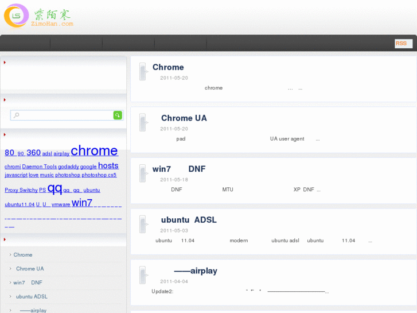Viewport: 417px width, 313px height.
Task: Select the photoshop cs5 tag
Action: 99,175
